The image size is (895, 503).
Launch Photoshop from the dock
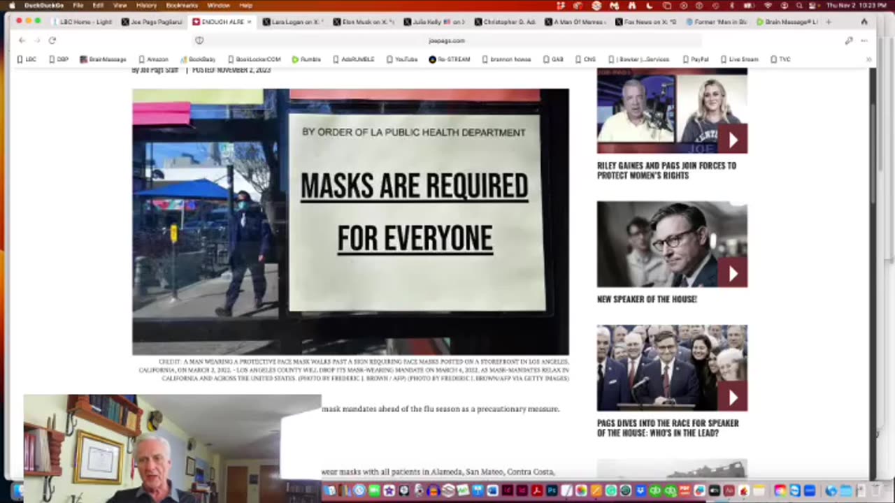coord(552,490)
